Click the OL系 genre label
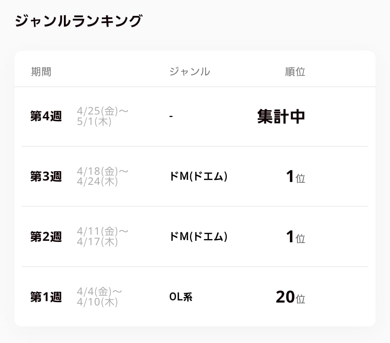This screenshot has width=390, height=343. [181, 297]
